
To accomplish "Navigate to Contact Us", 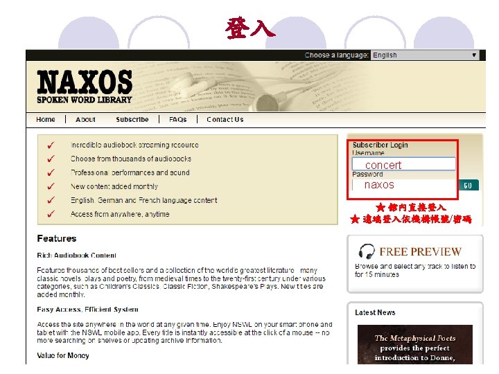I will tap(225, 120).
